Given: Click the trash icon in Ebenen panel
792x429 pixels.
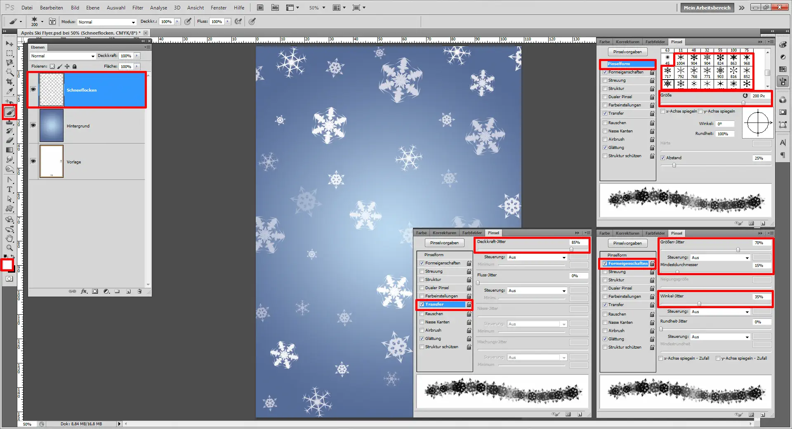Looking at the screenshot, I should tap(139, 291).
